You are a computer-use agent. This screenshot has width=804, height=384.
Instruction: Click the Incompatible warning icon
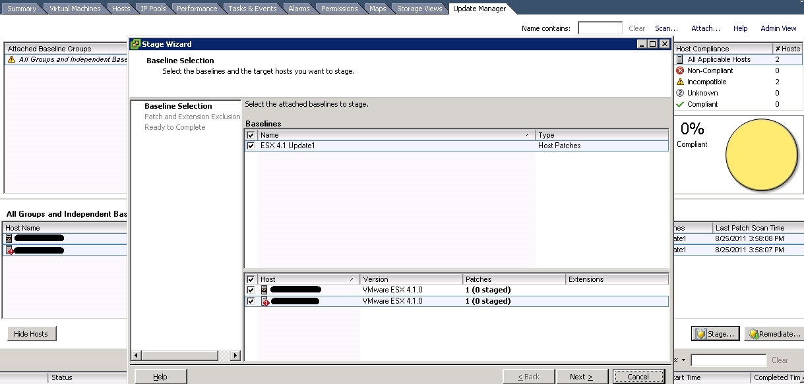[x=680, y=82]
